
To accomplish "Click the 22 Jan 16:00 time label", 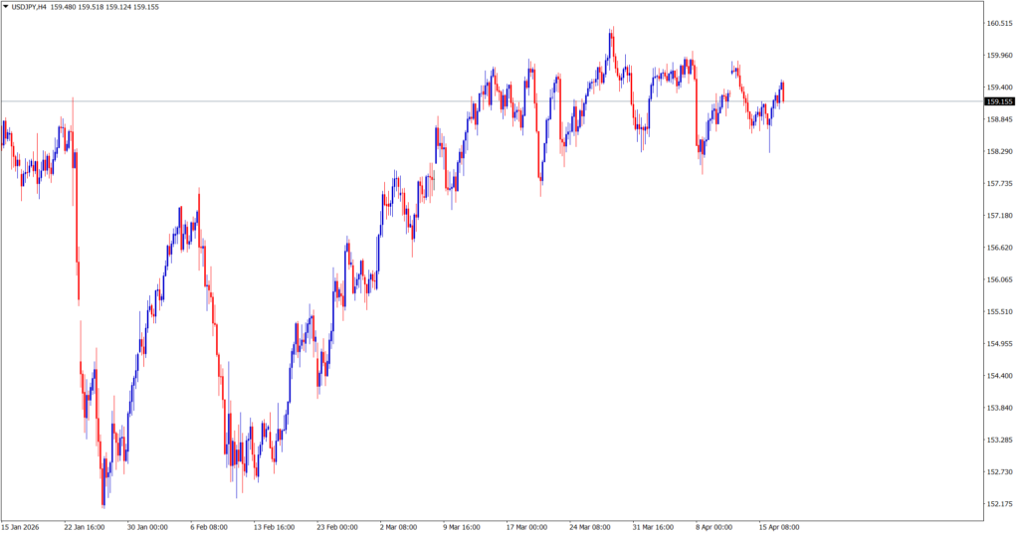I will point(85,527).
